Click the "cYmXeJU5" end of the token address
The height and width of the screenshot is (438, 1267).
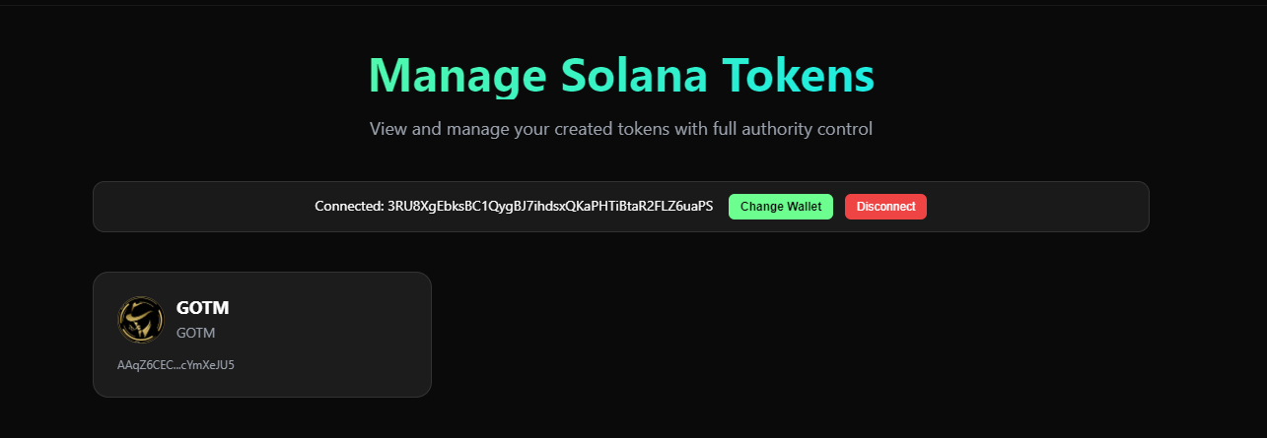click(x=208, y=365)
